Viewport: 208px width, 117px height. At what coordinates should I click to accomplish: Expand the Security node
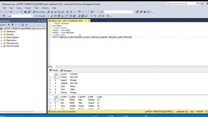(1, 34)
